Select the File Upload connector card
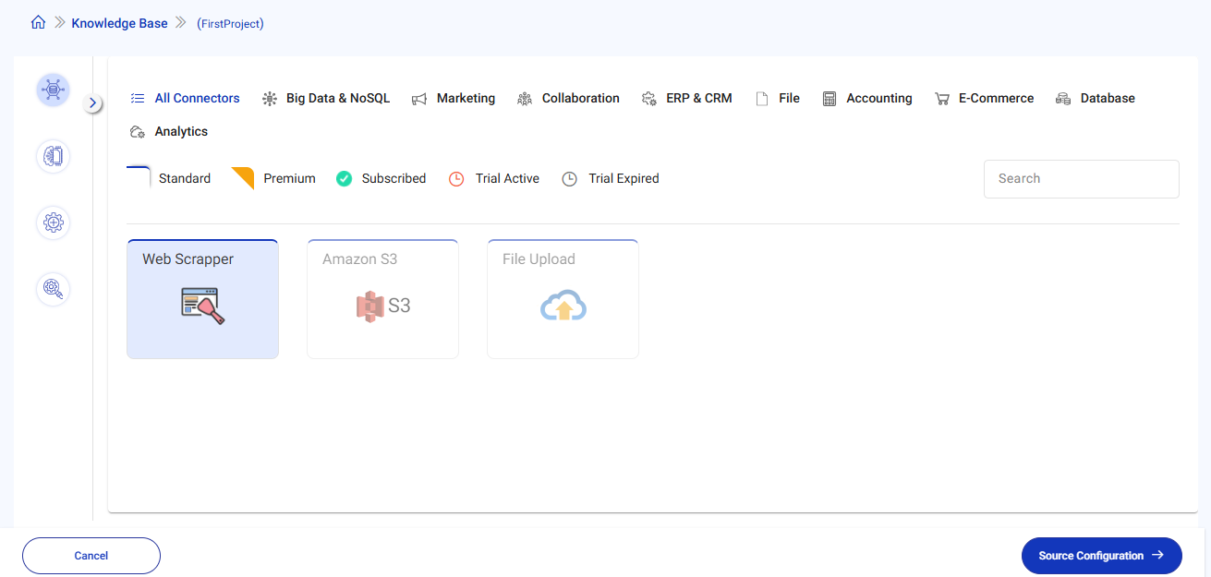The image size is (1211, 577). click(x=563, y=299)
